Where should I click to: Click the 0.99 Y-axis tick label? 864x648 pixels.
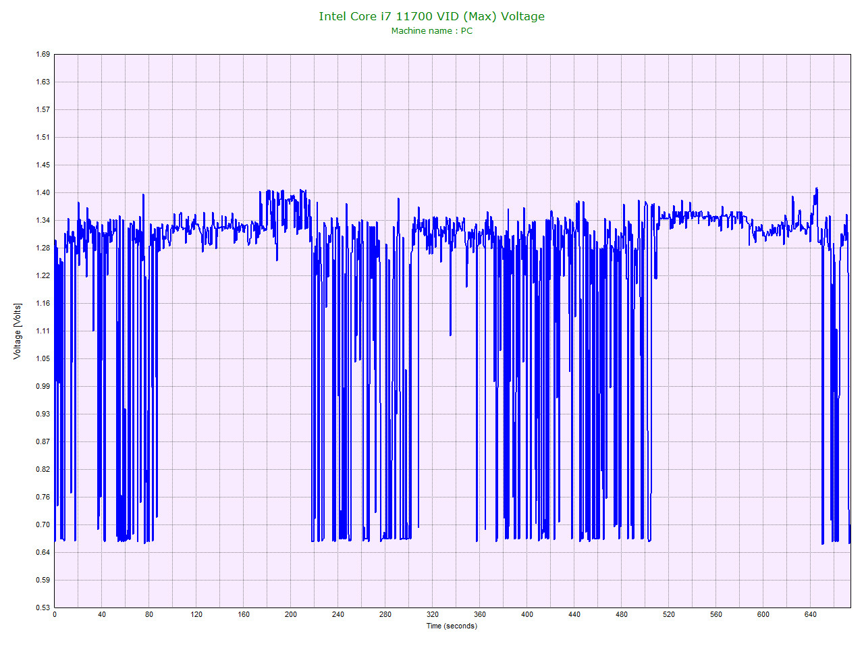pos(42,386)
